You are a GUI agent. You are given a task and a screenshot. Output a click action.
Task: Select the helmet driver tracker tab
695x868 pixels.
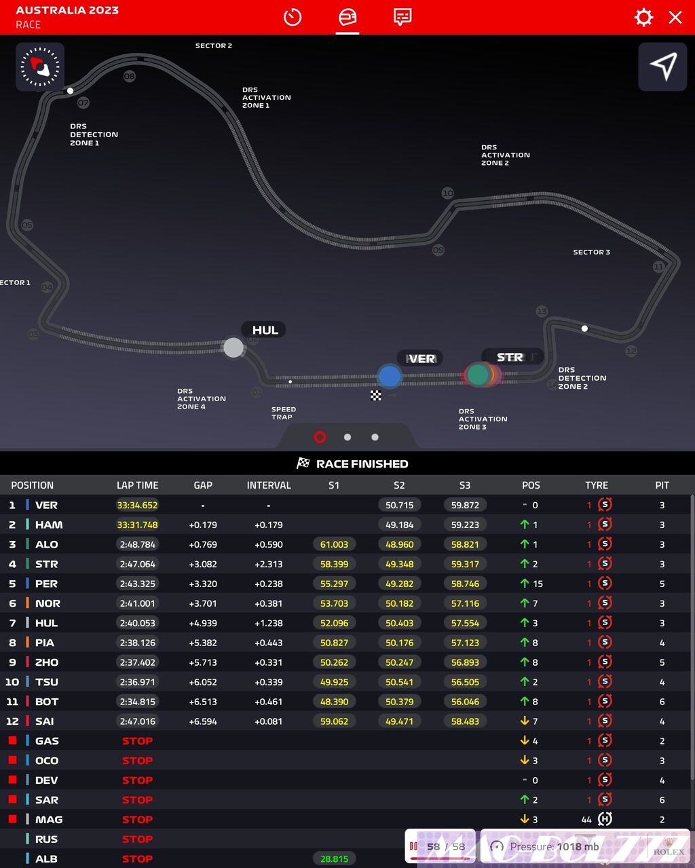tap(347, 17)
